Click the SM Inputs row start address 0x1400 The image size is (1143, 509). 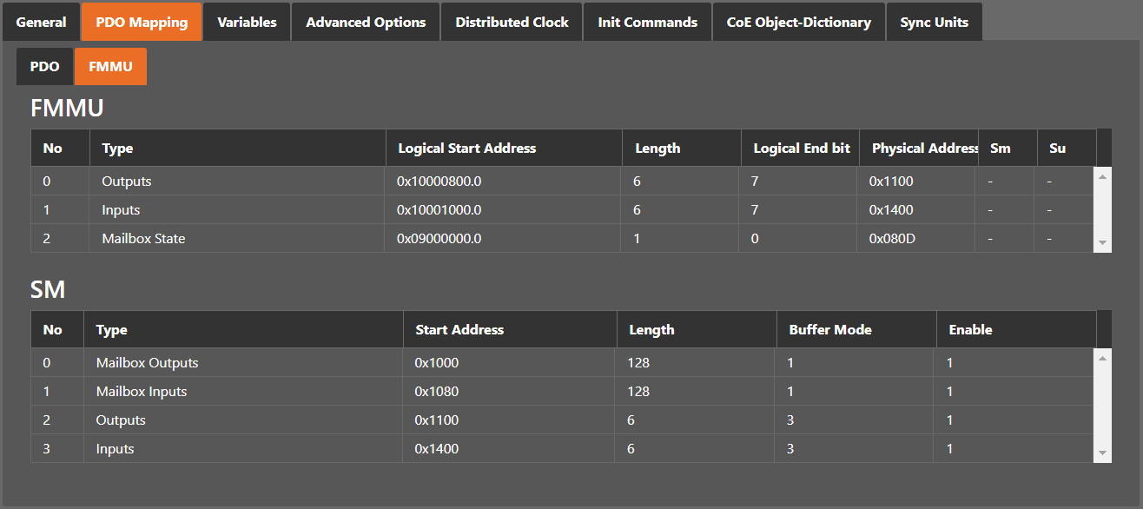[x=437, y=449]
